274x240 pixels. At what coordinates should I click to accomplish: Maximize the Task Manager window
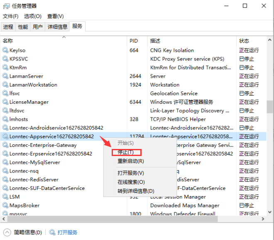(245, 6)
